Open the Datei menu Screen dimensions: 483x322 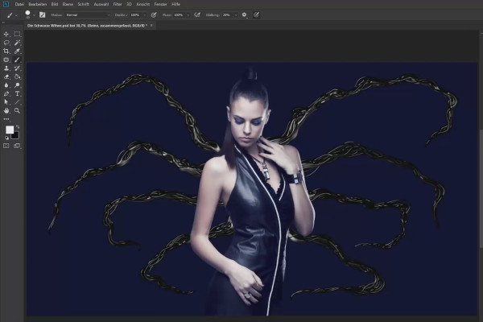click(19, 4)
